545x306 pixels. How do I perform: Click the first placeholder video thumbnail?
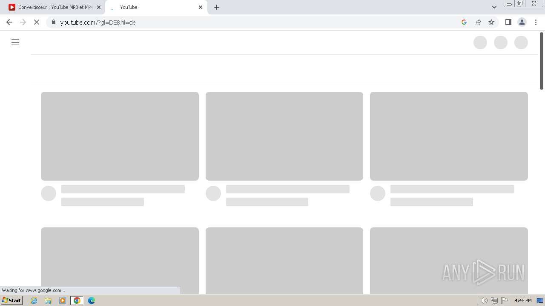(120, 136)
